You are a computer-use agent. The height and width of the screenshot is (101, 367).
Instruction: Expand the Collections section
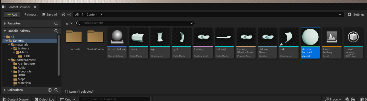pyautogui.click(x=5, y=90)
